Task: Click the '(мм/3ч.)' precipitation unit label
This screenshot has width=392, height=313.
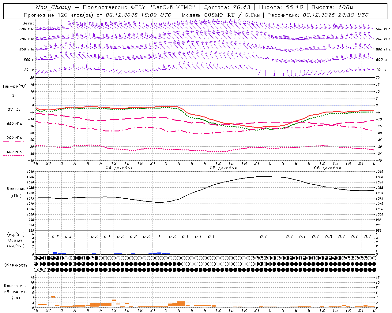Action: click(16, 234)
